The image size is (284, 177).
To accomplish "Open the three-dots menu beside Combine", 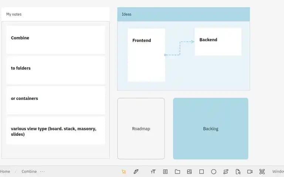I will pos(43,171).
